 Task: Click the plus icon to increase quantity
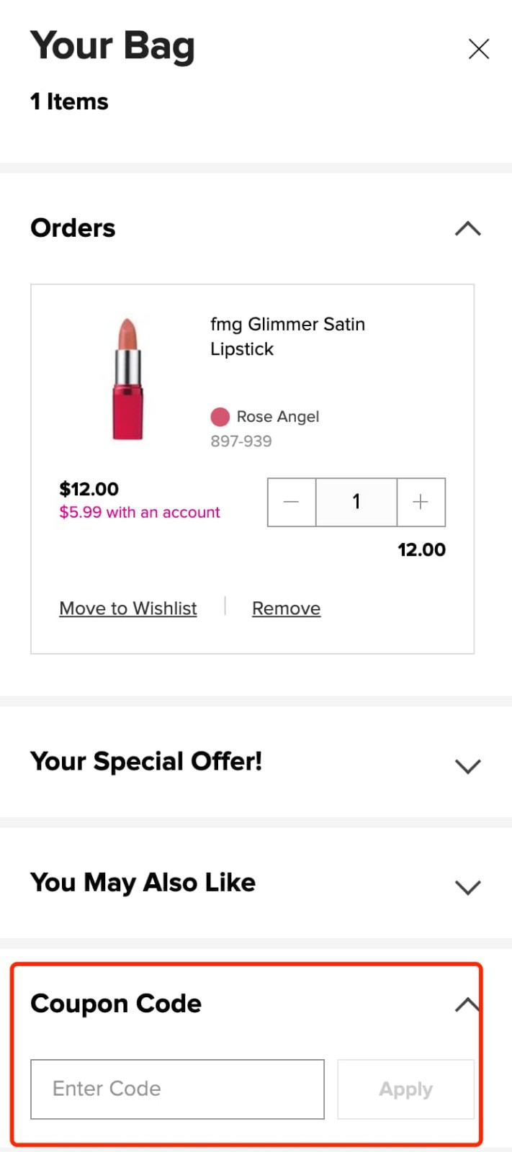(421, 502)
